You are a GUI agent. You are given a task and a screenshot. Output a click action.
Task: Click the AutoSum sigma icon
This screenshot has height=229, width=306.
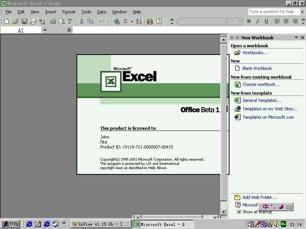pos(126,21)
